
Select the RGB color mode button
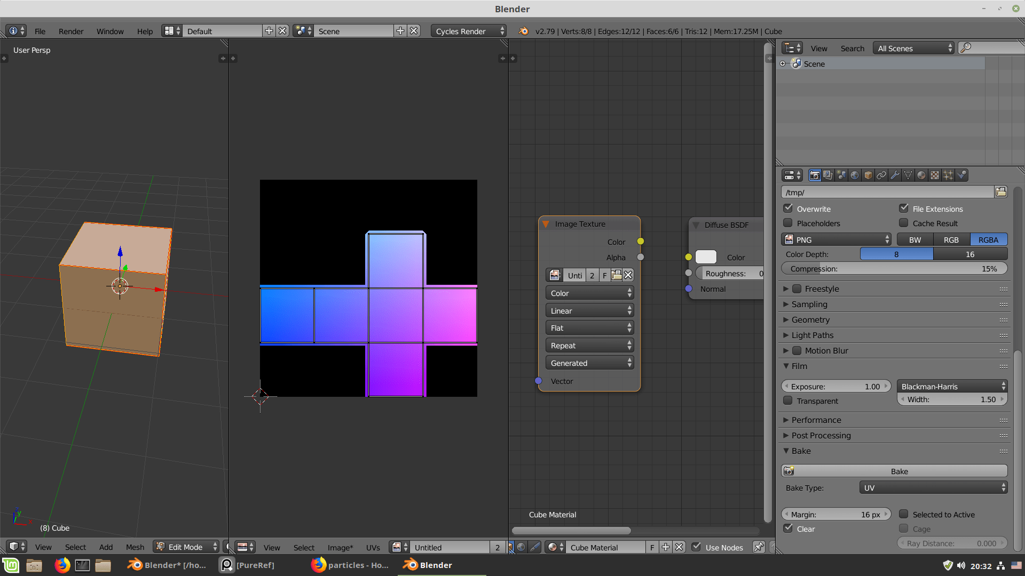951,239
